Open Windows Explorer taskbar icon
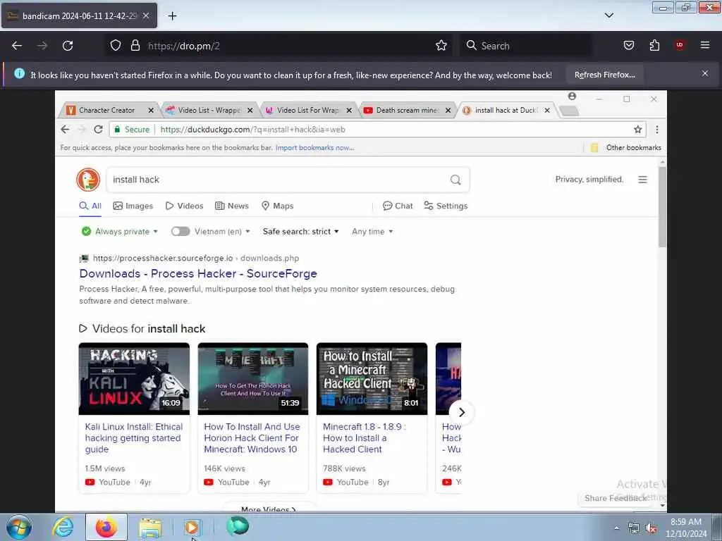 tap(150, 527)
